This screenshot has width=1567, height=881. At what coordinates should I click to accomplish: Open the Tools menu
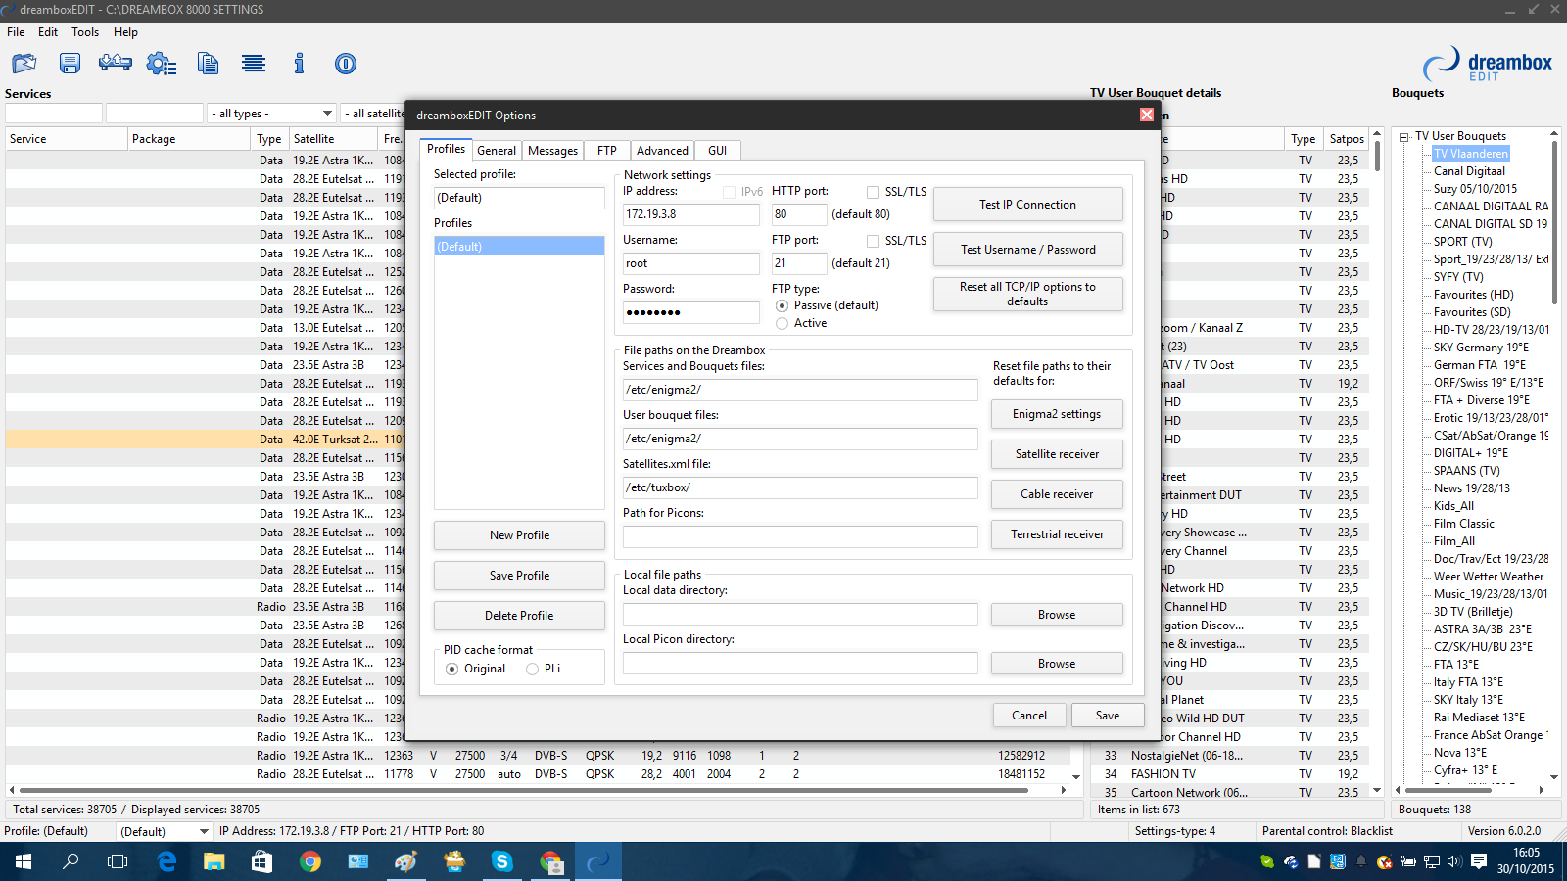(x=85, y=32)
